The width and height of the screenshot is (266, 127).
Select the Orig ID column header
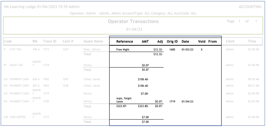(172, 41)
